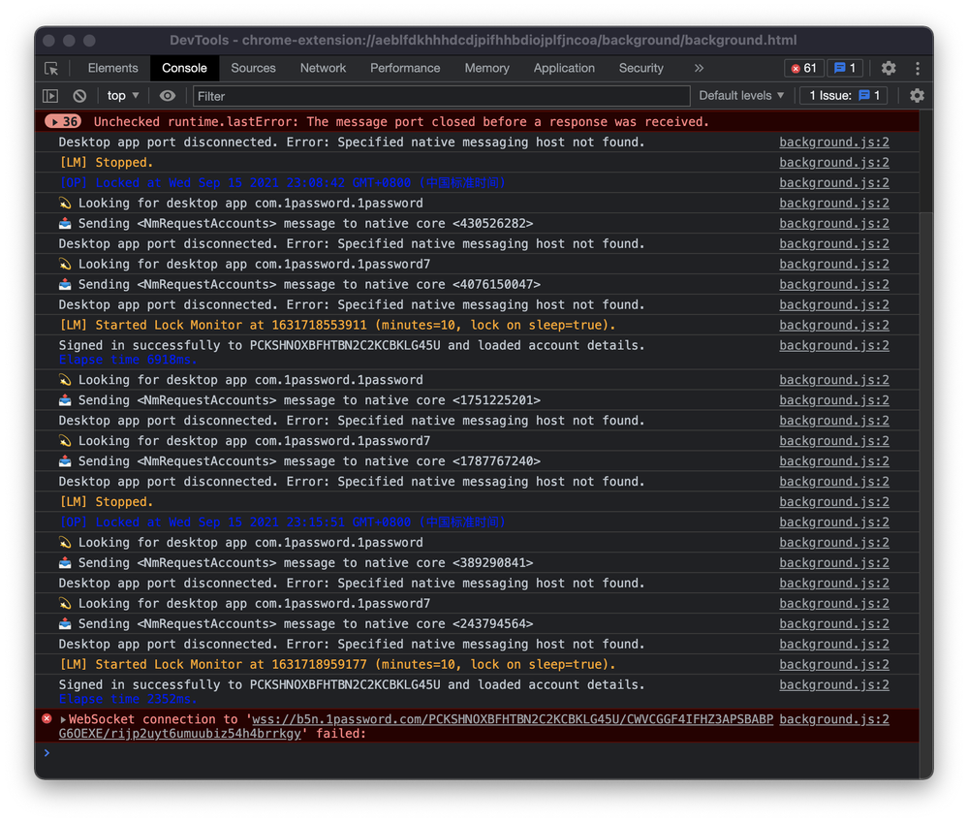Switch to the Network tab
This screenshot has width=968, height=822.
pyautogui.click(x=323, y=68)
